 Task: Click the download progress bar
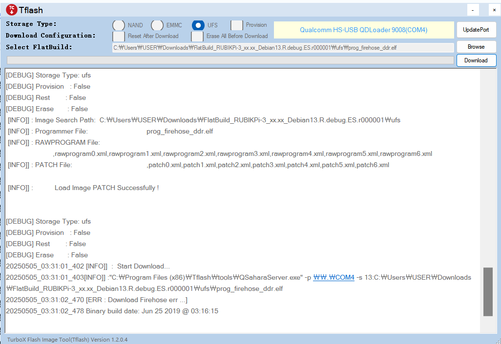pyautogui.click(x=230, y=60)
